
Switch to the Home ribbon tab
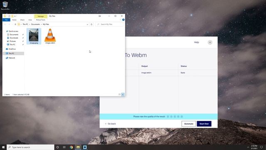pyautogui.click(x=14, y=20)
